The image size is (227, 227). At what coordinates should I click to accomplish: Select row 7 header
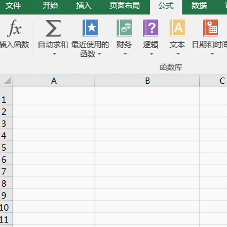click(x=6, y=171)
